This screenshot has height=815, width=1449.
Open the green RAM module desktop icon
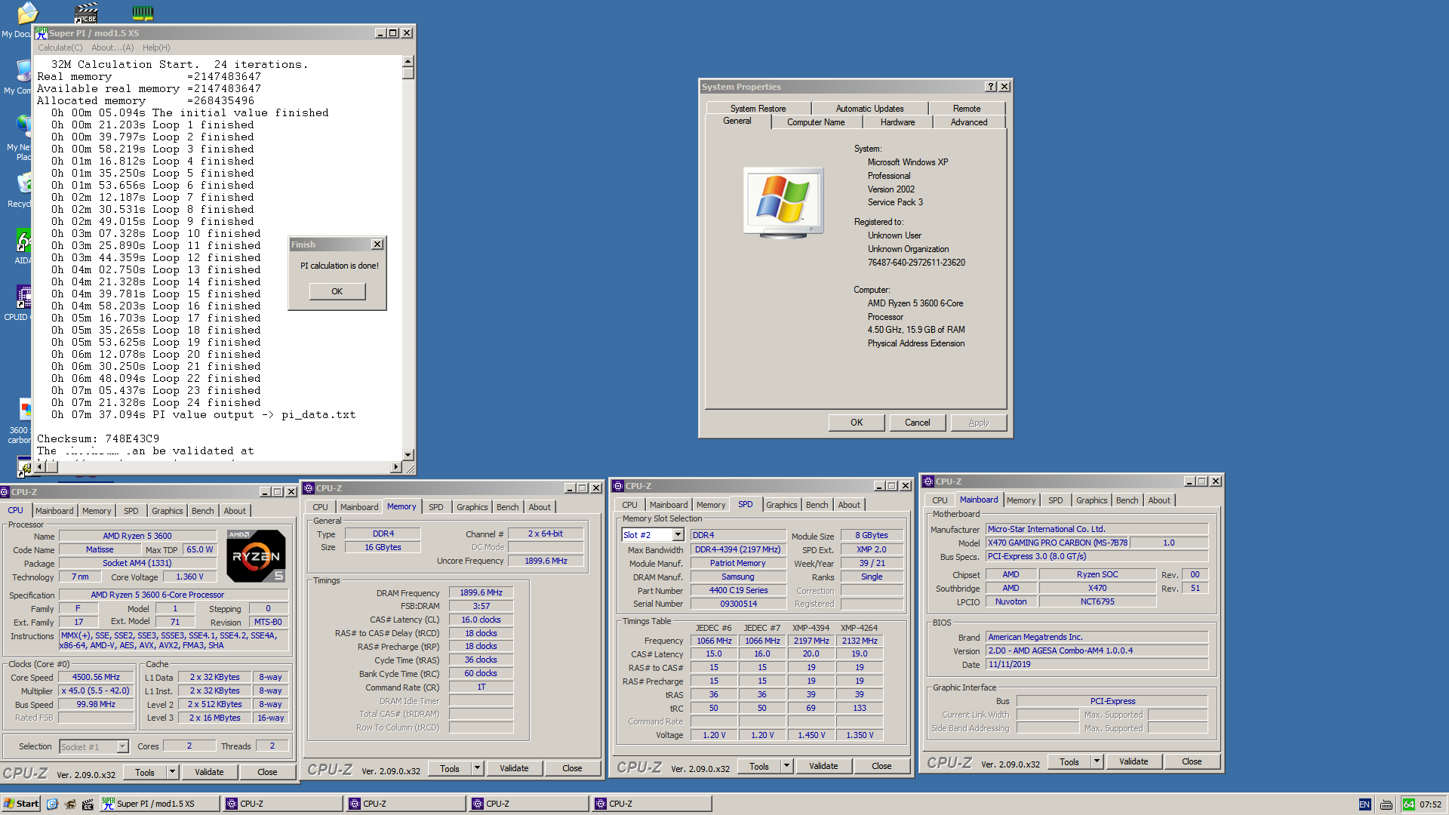tap(143, 12)
